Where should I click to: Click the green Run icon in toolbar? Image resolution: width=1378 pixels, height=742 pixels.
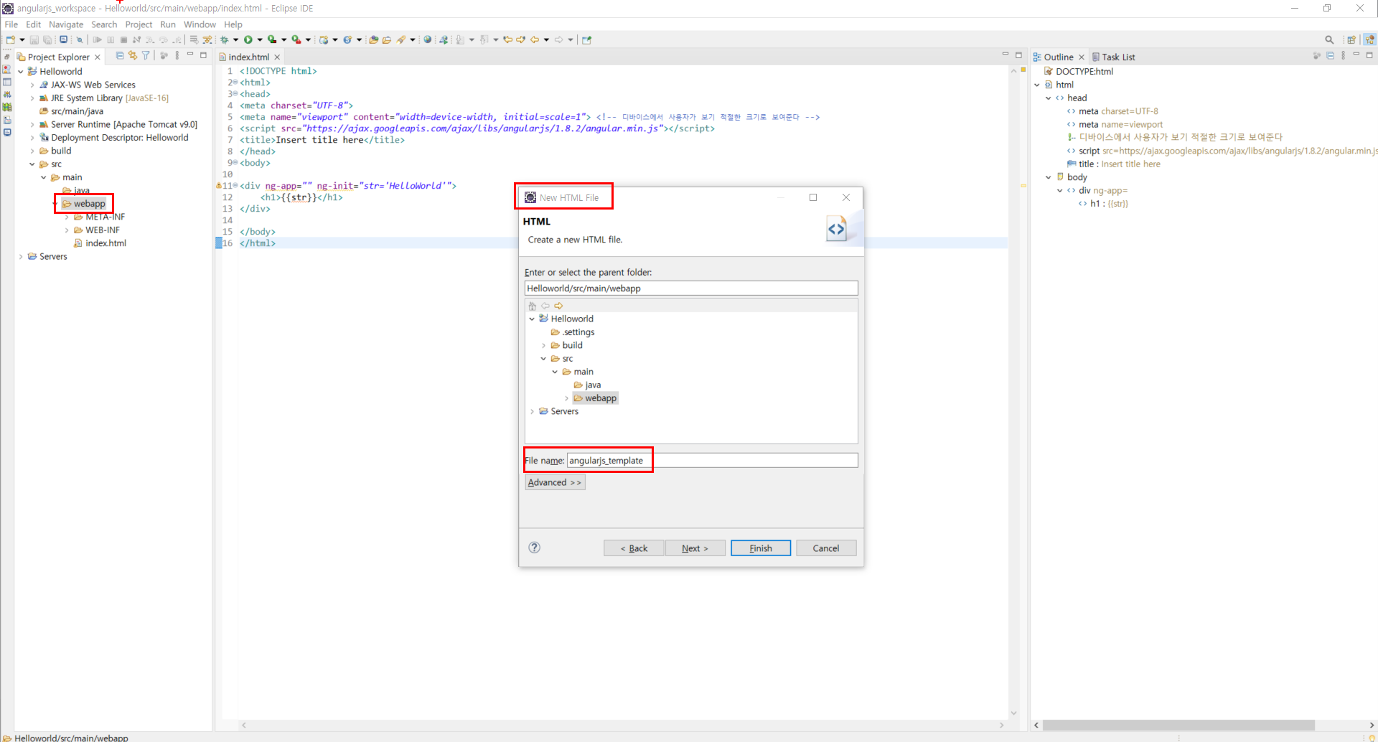click(248, 39)
